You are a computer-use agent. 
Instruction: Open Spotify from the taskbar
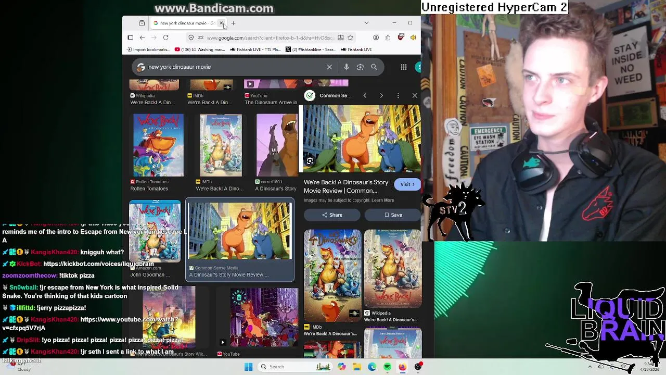click(388, 367)
